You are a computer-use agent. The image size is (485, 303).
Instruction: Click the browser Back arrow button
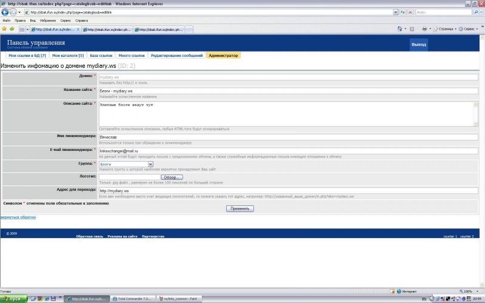(x=6, y=12)
